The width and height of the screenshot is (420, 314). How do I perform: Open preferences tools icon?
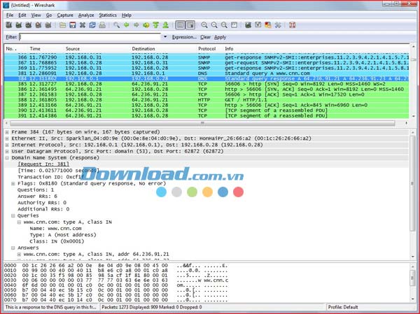(278, 25)
